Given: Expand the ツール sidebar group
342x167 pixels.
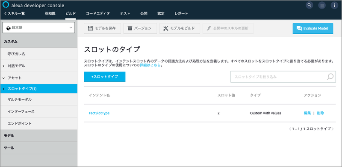Looking at the screenshot, I should [38, 148].
